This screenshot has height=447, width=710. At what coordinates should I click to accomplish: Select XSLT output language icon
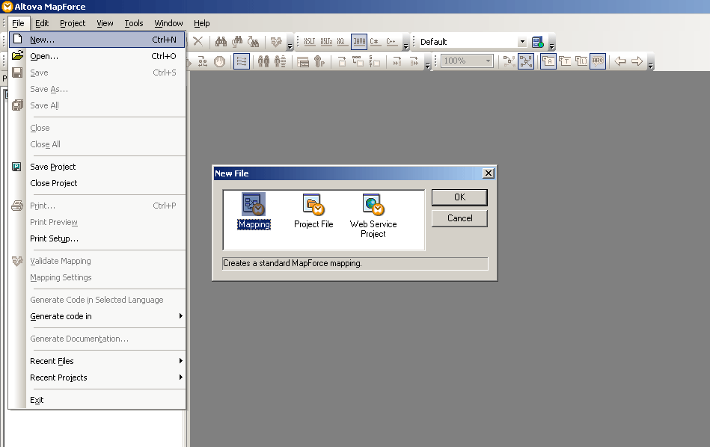click(310, 42)
